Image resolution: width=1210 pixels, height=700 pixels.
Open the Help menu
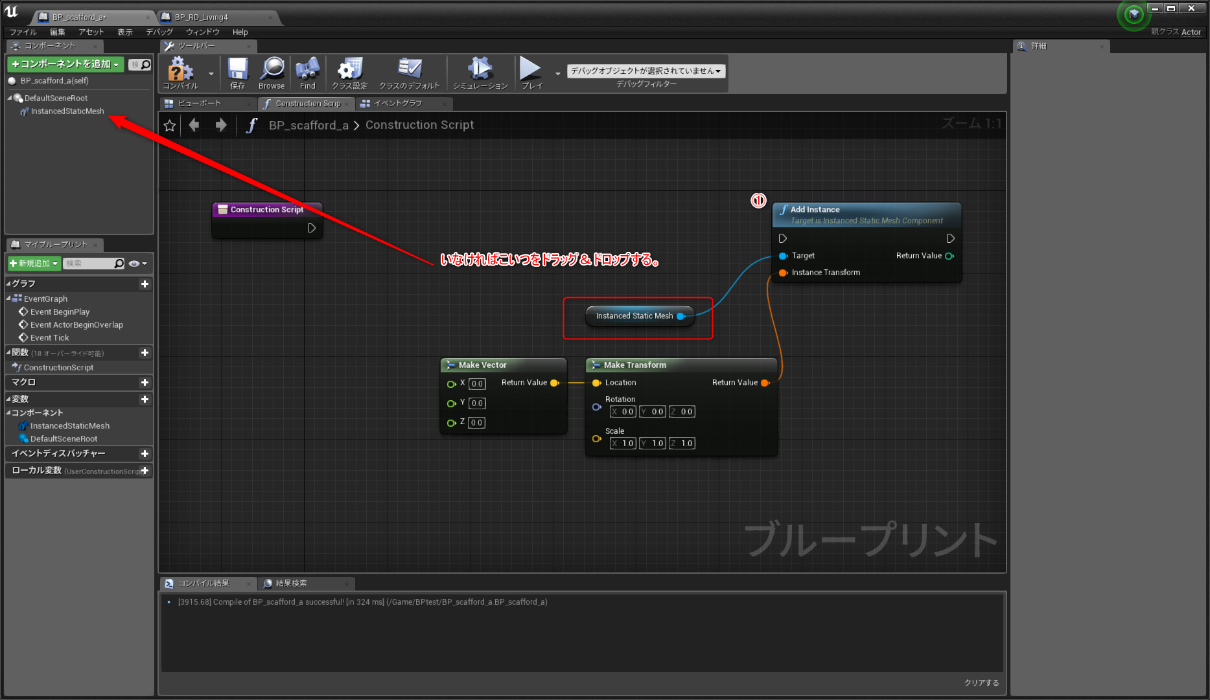(x=240, y=32)
